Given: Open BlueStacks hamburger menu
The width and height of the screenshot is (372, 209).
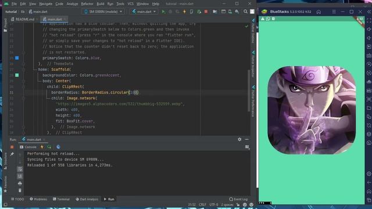Looking at the screenshot, I should pyautogui.click(x=334, y=12).
